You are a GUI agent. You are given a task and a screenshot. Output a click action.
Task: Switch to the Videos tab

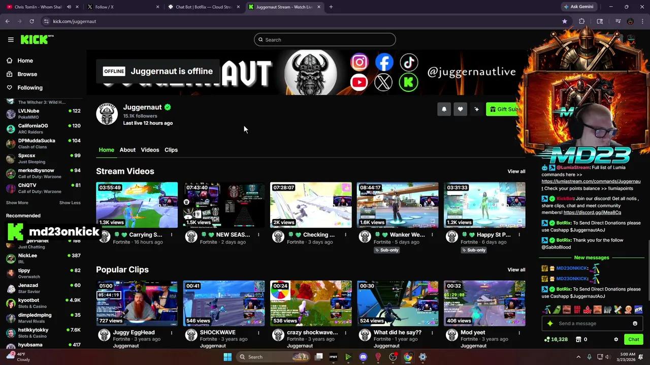click(x=150, y=150)
